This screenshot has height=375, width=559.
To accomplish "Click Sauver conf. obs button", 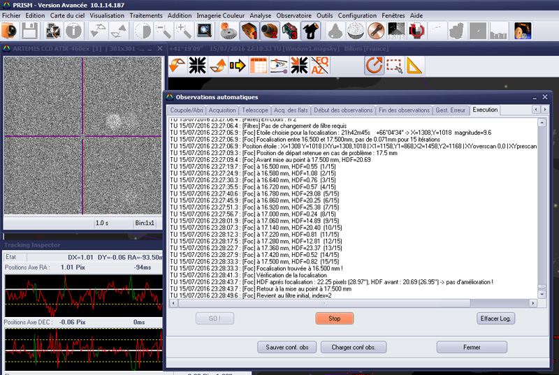I will [287, 346].
